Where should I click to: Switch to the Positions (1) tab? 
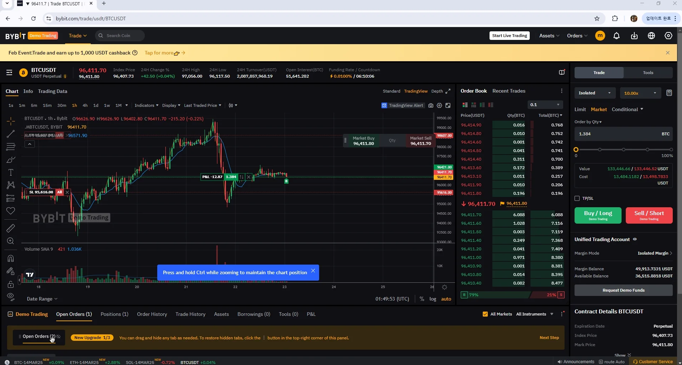point(114,314)
